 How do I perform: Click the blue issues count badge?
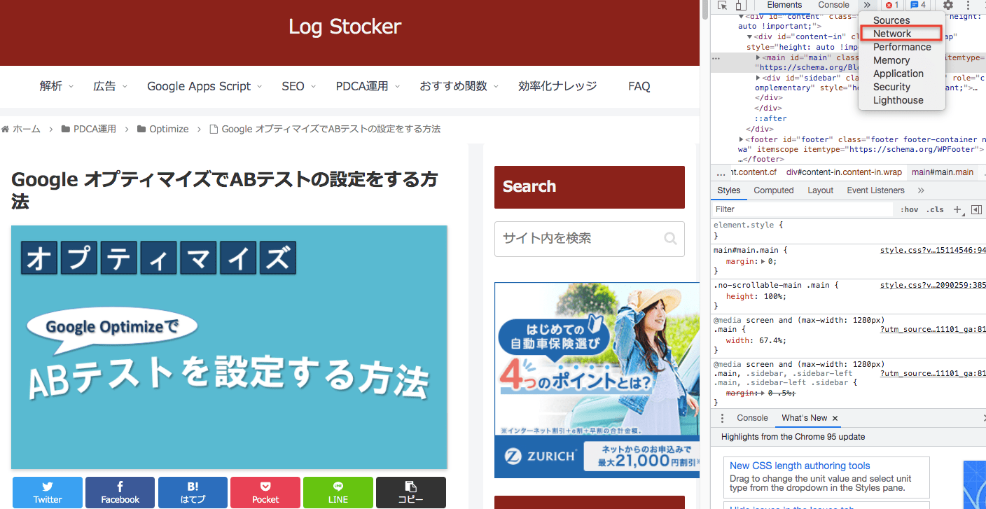(x=919, y=5)
